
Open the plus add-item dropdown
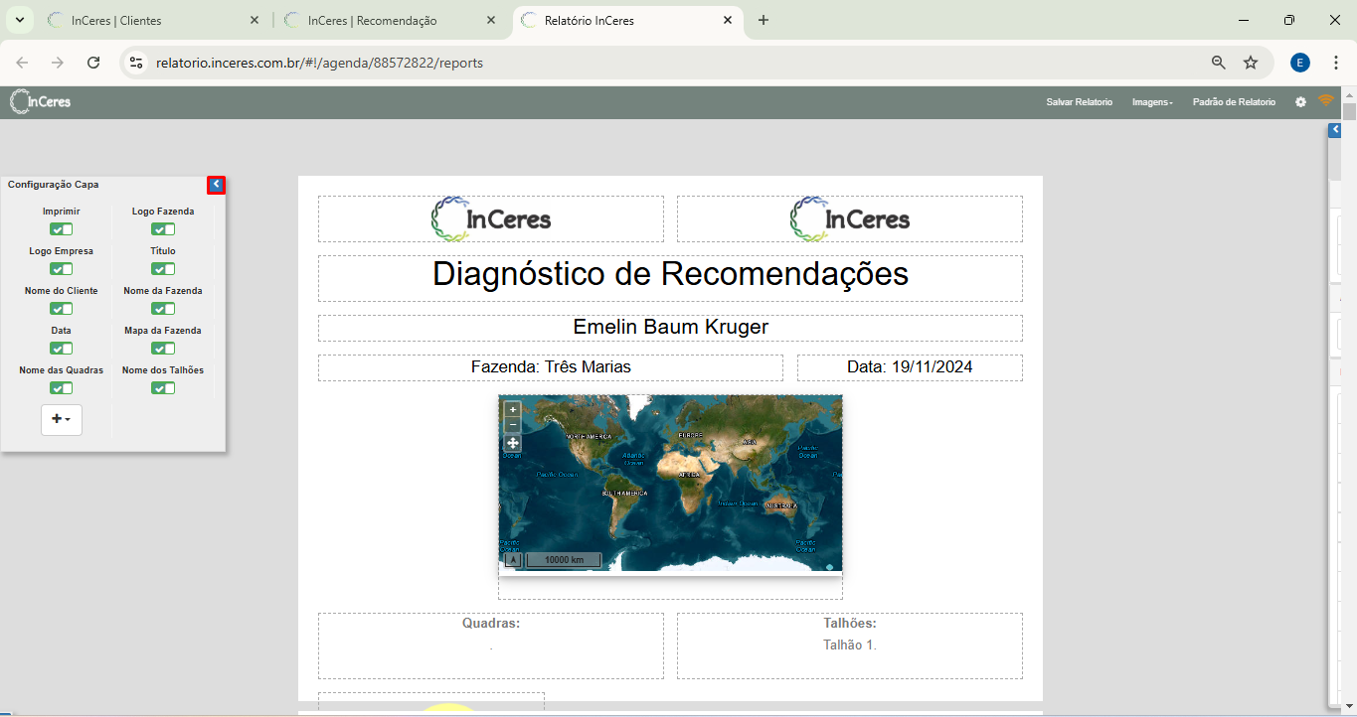click(x=62, y=419)
